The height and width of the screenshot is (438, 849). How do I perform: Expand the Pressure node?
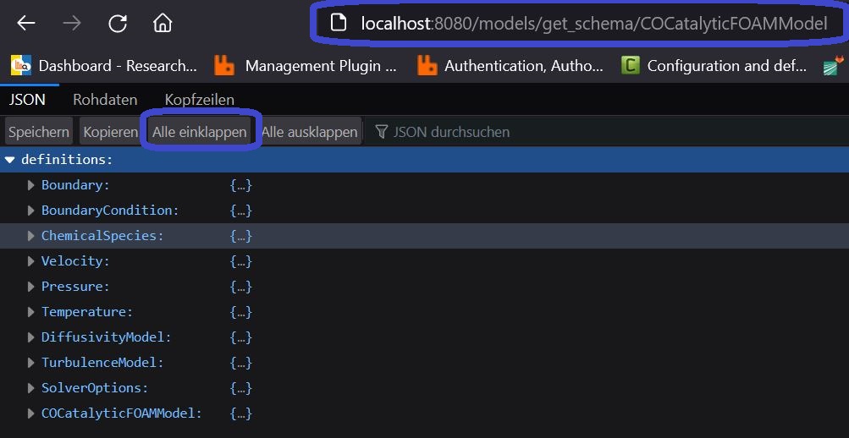[30, 287]
